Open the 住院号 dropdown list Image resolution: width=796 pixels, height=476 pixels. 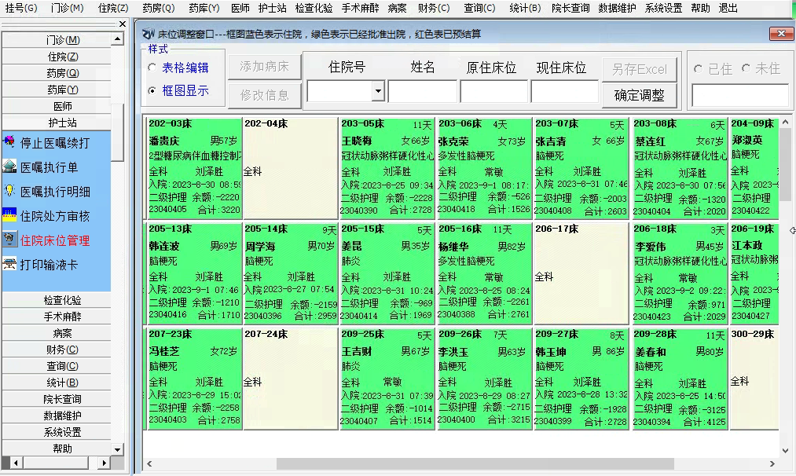point(377,92)
